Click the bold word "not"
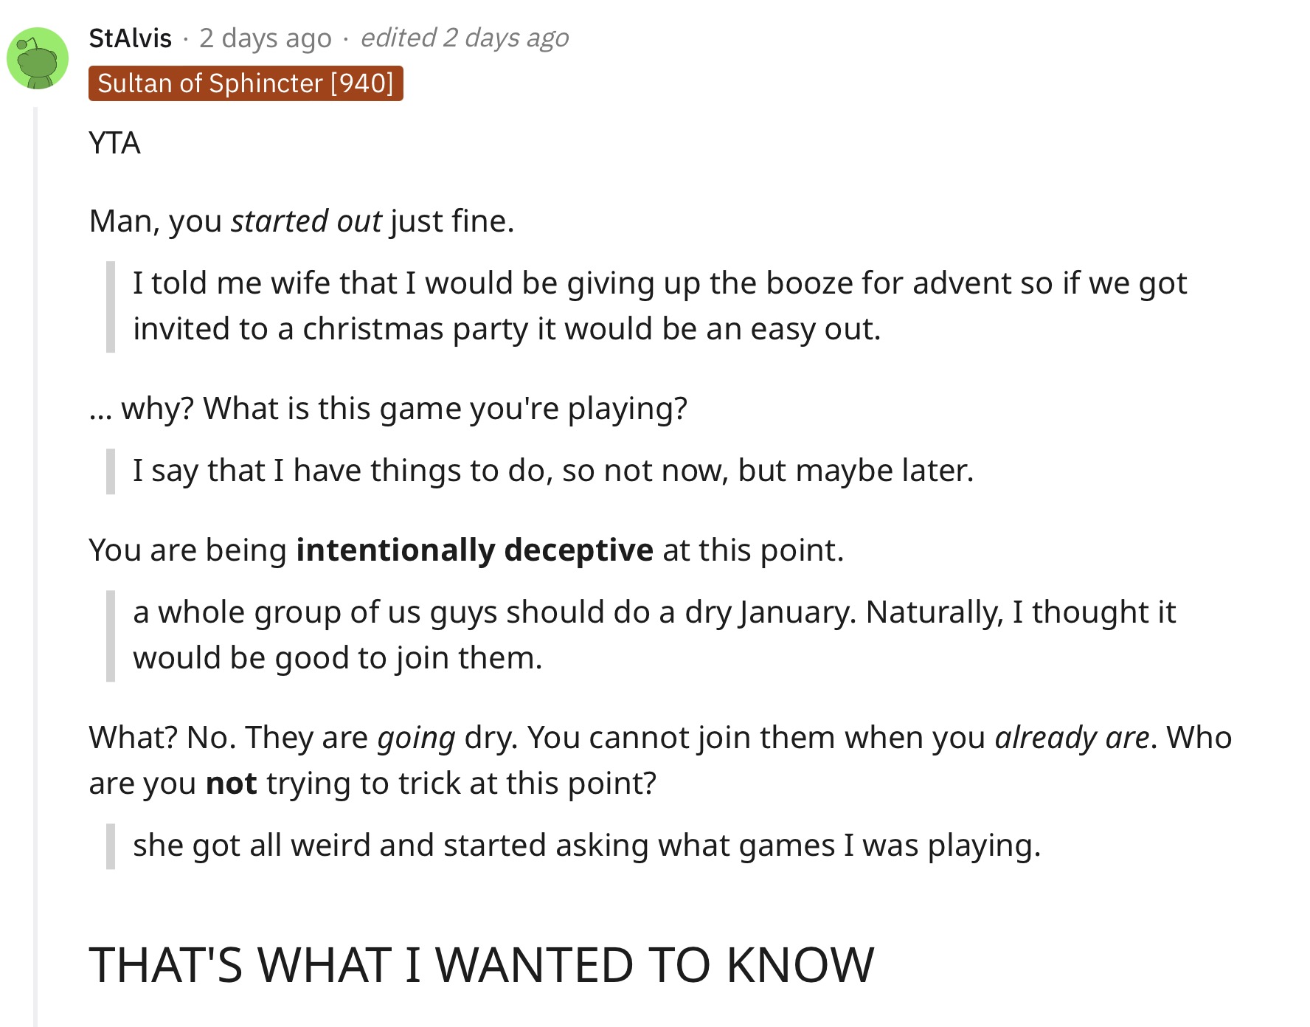This screenshot has width=1310, height=1027. click(231, 783)
